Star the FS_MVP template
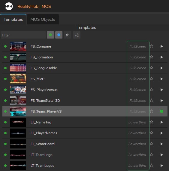 tap(152, 79)
